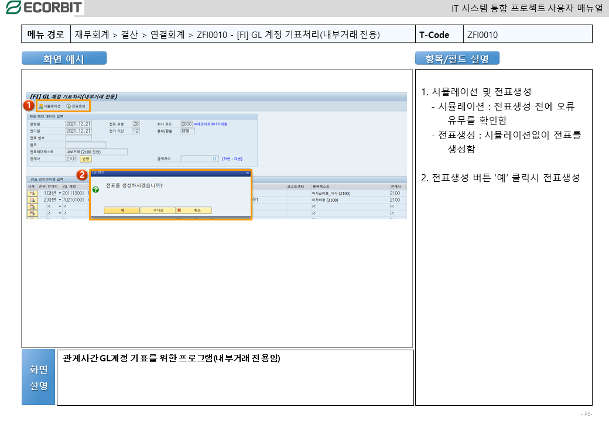The height and width of the screenshot is (421, 609).
Task: Click the 반영 button next to 관계사
Action: (x=85, y=158)
